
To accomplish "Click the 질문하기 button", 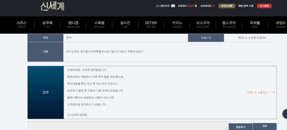I will [241, 127].
